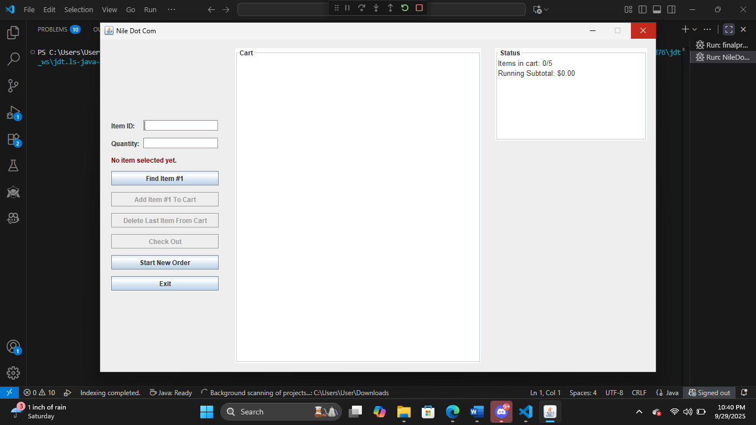This screenshot has height=425, width=756.
Task: Open Customize Layout in title bar
Action: coord(628,9)
